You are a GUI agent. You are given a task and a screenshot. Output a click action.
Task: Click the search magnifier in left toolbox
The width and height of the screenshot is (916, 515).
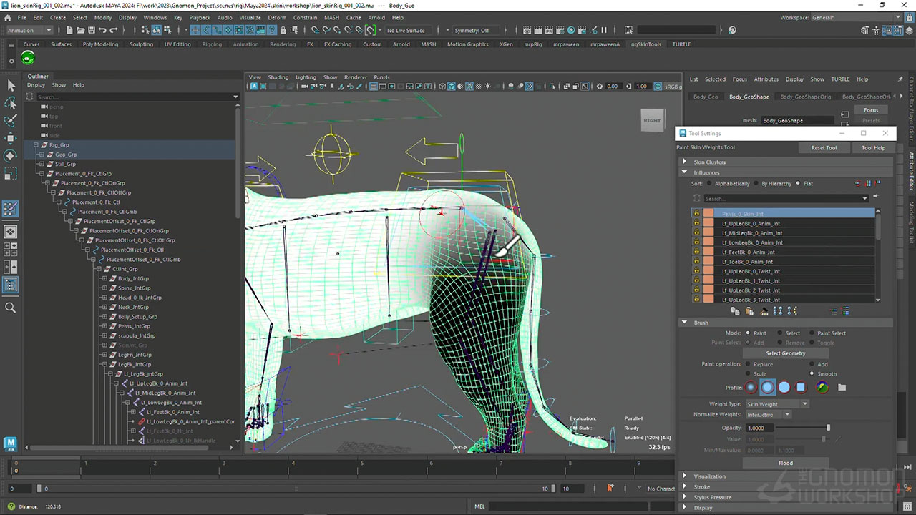11,308
